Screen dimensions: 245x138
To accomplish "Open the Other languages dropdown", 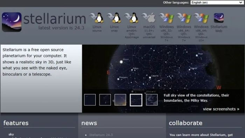I will coord(217,2).
